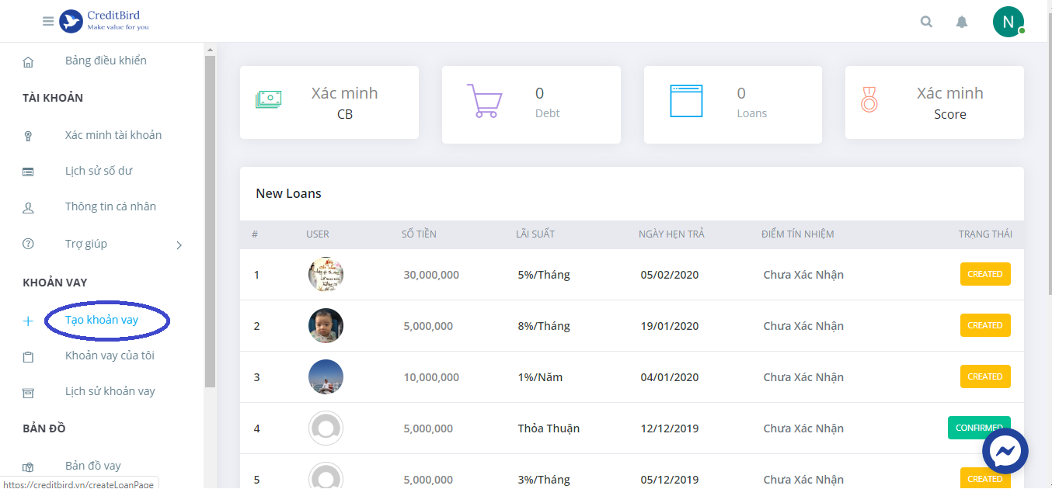Image resolution: width=1052 pixels, height=503 pixels.
Task: Click the sidebar vertical scrollbar
Action: point(210,221)
